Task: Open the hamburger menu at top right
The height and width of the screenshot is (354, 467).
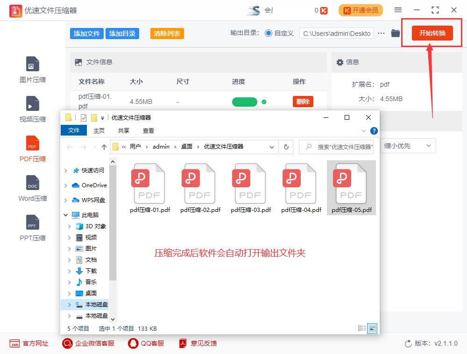Action: (x=398, y=10)
